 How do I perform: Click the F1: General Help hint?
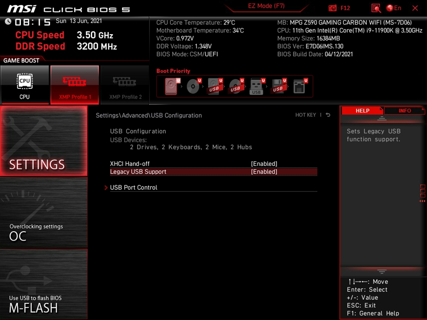pos(373,314)
